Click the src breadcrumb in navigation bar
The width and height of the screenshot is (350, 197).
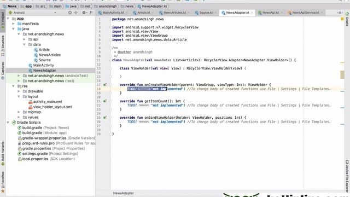click(x=40, y=6)
